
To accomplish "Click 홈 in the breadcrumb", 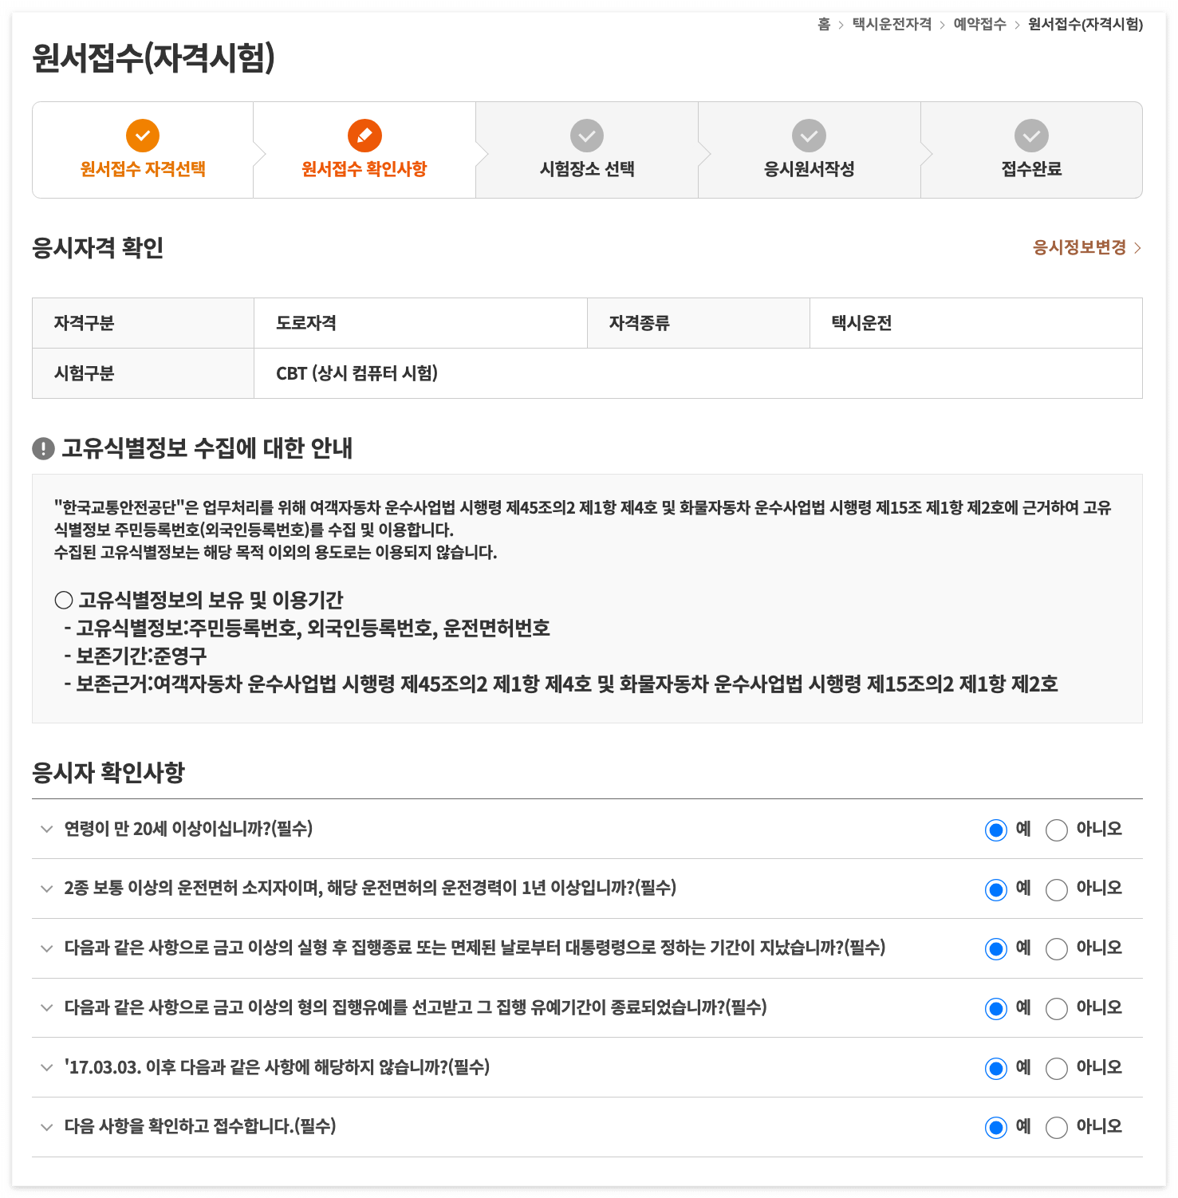I will pyautogui.click(x=824, y=25).
